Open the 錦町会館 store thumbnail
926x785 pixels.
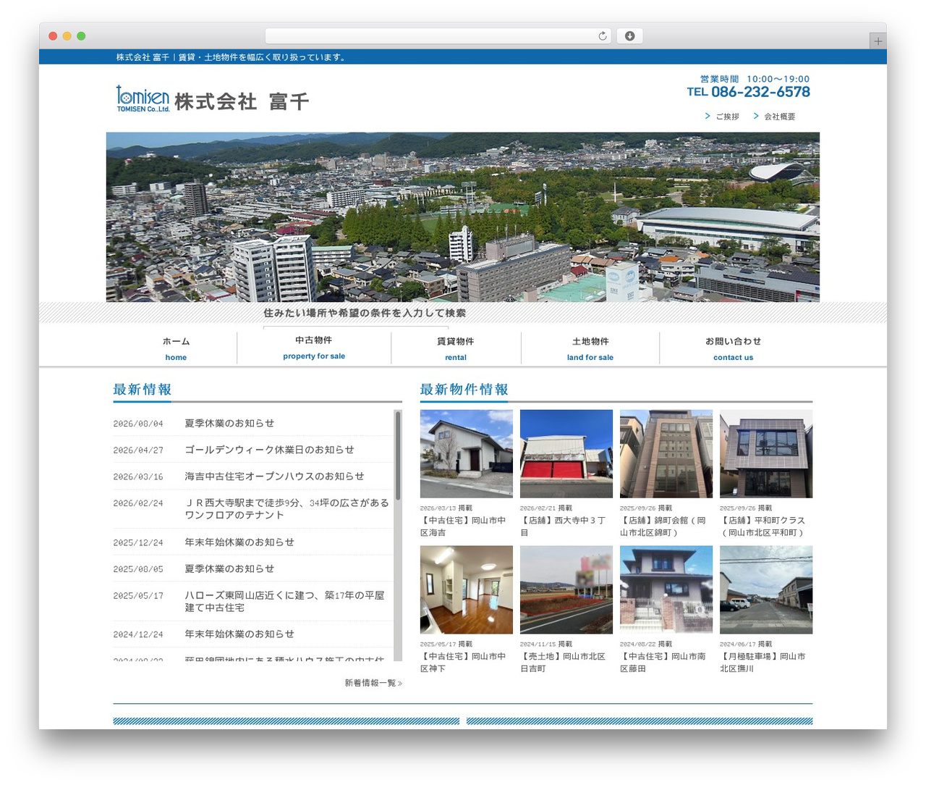(x=666, y=454)
